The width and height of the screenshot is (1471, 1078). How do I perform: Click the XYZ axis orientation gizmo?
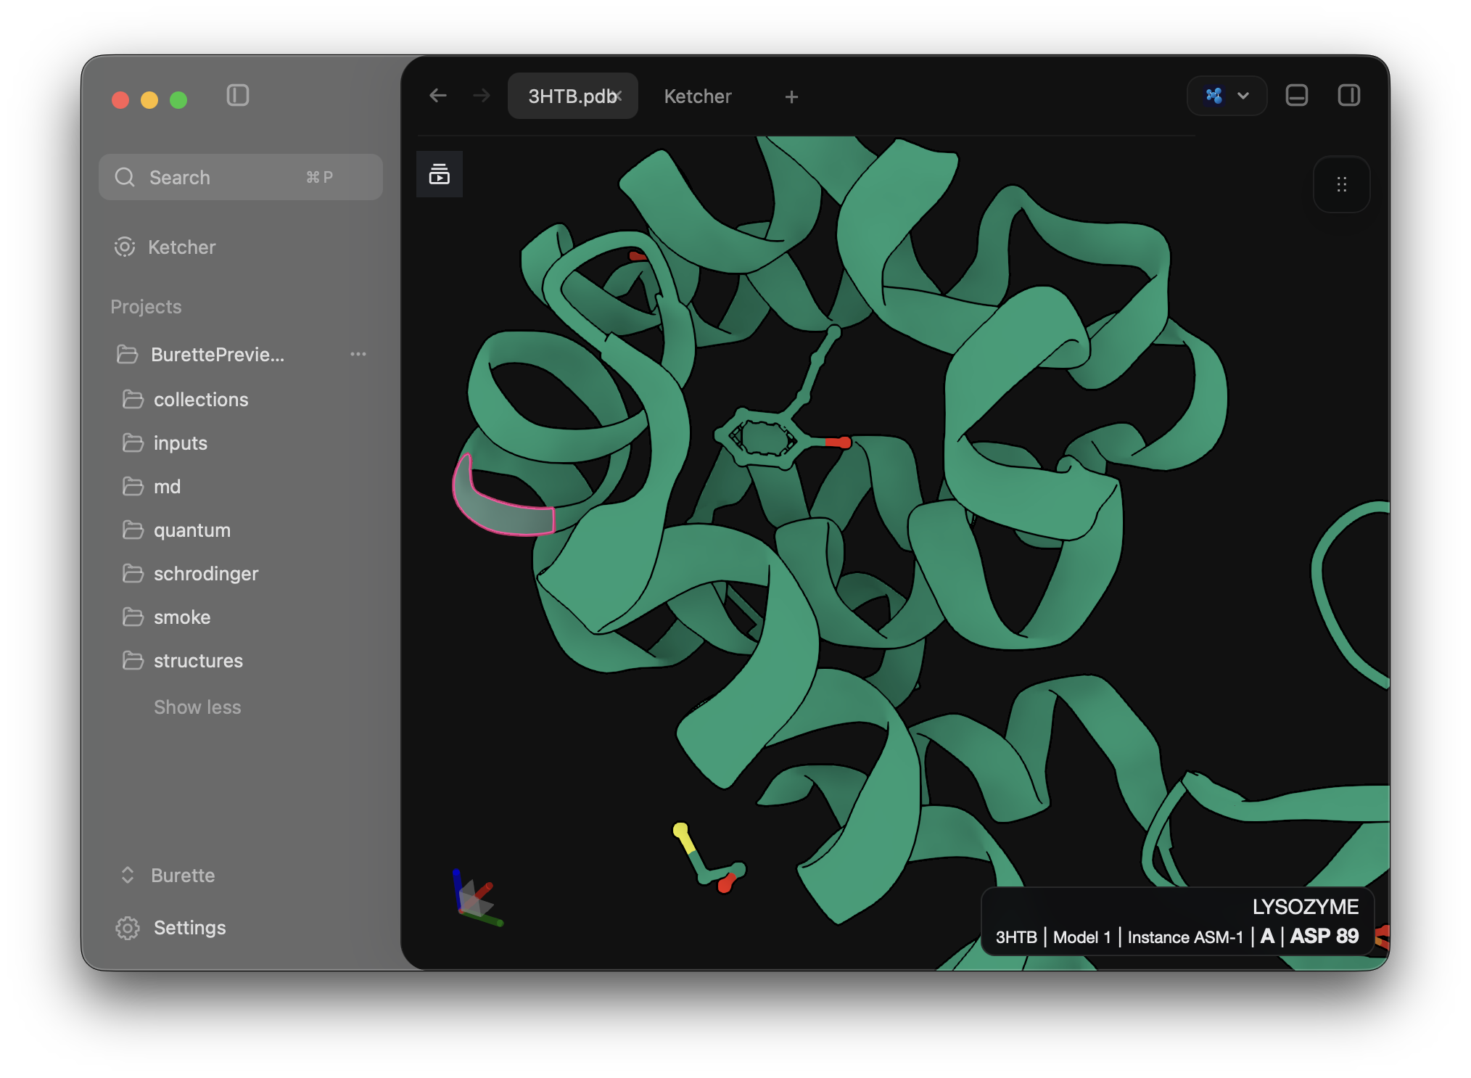coord(476,898)
